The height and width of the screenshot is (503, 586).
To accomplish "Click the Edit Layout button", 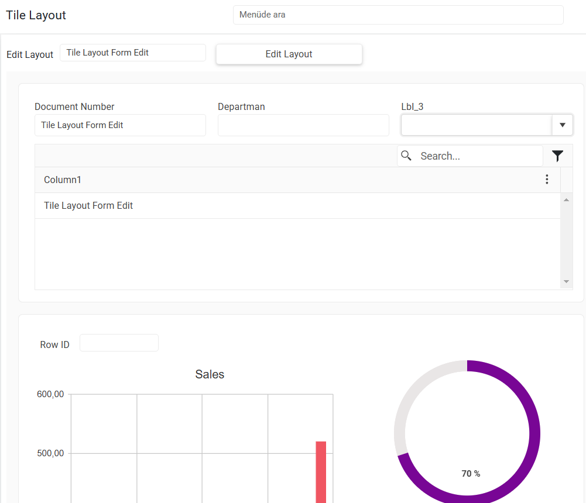I will pyautogui.click(x=289, y=54).
